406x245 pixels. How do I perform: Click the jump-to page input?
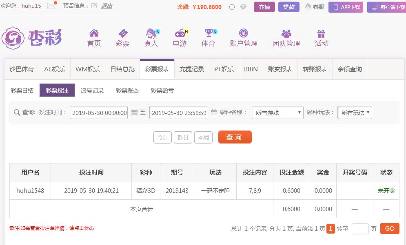pos(360,229)
